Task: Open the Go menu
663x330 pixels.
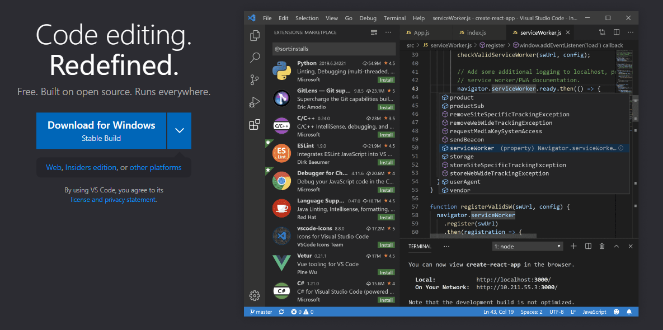Action: [349, 18]
